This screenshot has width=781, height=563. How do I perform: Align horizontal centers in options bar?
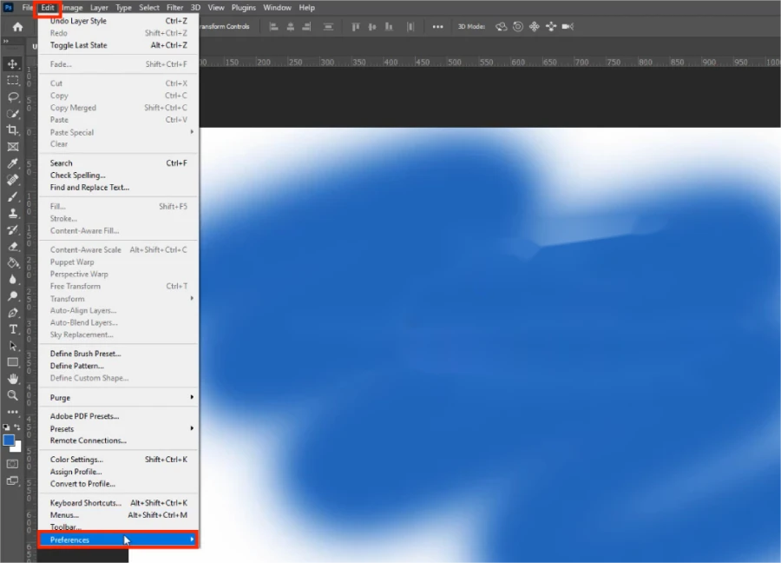(x=291, y=27)
